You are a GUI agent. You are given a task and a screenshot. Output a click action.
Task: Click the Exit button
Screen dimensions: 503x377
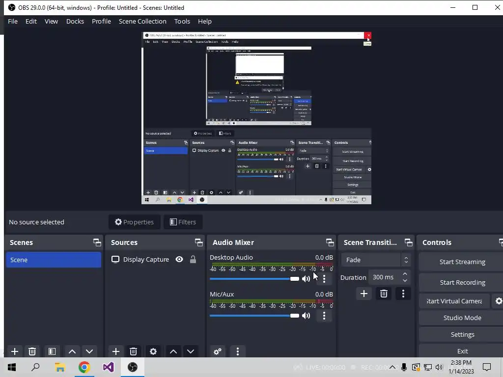pos(462,351)
